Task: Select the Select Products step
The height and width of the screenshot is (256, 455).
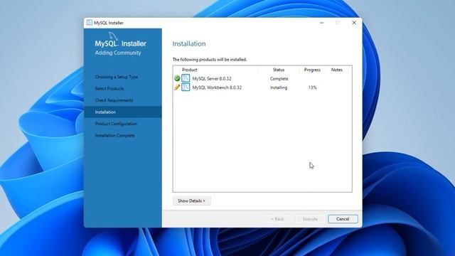Action: [x=109, y=88]
